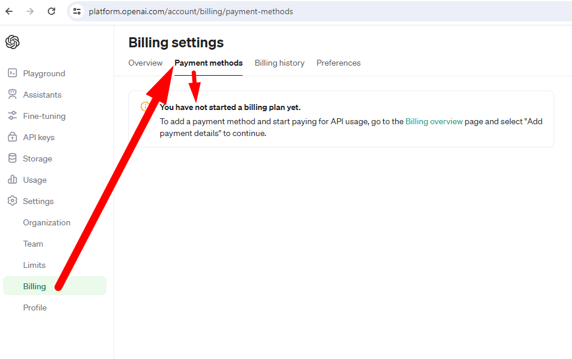
Task: Click the API keys lock icon
Action: [x=12, y=137]
